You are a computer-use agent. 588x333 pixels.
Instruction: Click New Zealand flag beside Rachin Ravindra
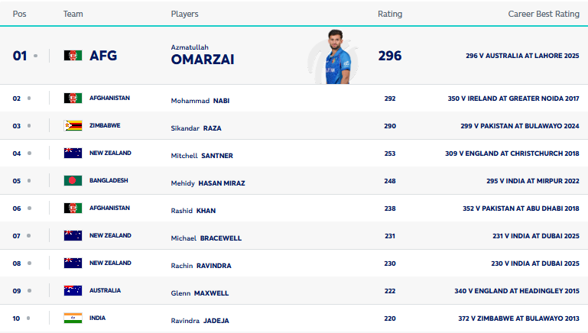click(x=73, y=263)
